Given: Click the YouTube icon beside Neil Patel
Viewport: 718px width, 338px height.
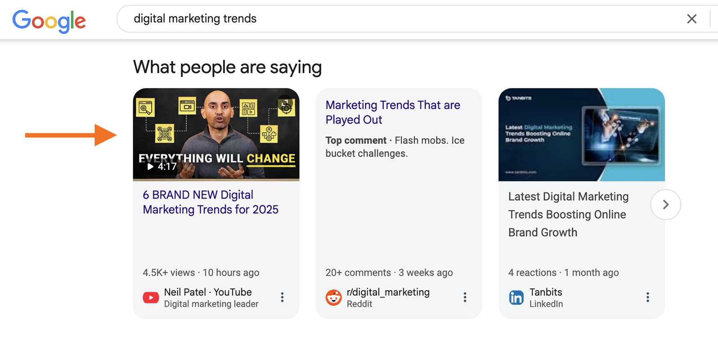Looking at the screenshot, I should [151, 298].
